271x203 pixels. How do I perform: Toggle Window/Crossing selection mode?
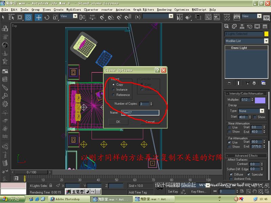tap(28, 17)
